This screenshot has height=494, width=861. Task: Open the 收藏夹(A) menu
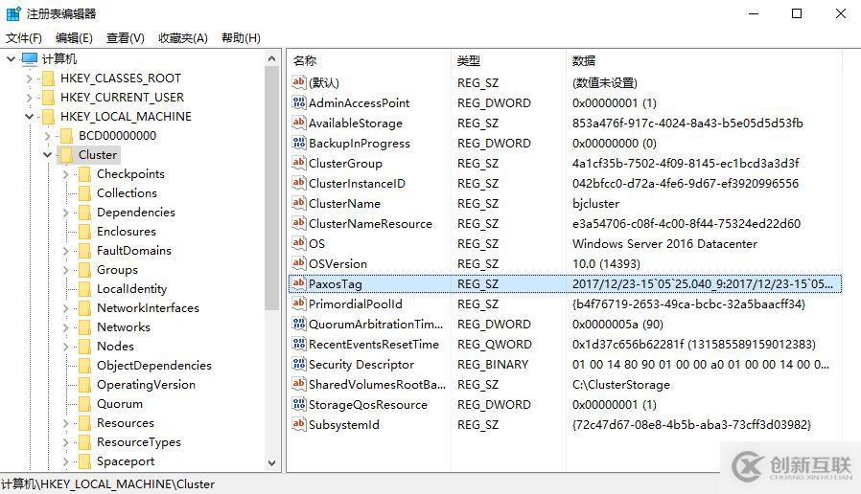point(183,38)
